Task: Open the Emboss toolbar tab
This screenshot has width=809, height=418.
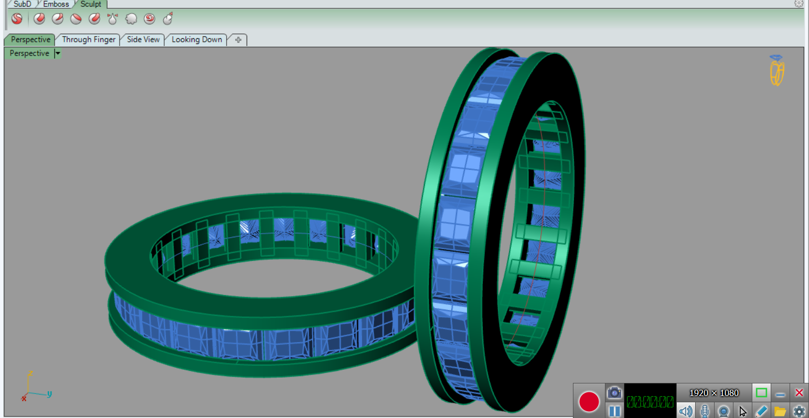Action: 56,4
